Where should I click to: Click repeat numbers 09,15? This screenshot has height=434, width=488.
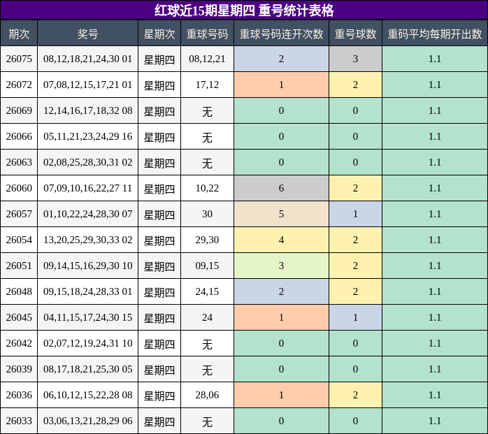(x=207, y=266)
